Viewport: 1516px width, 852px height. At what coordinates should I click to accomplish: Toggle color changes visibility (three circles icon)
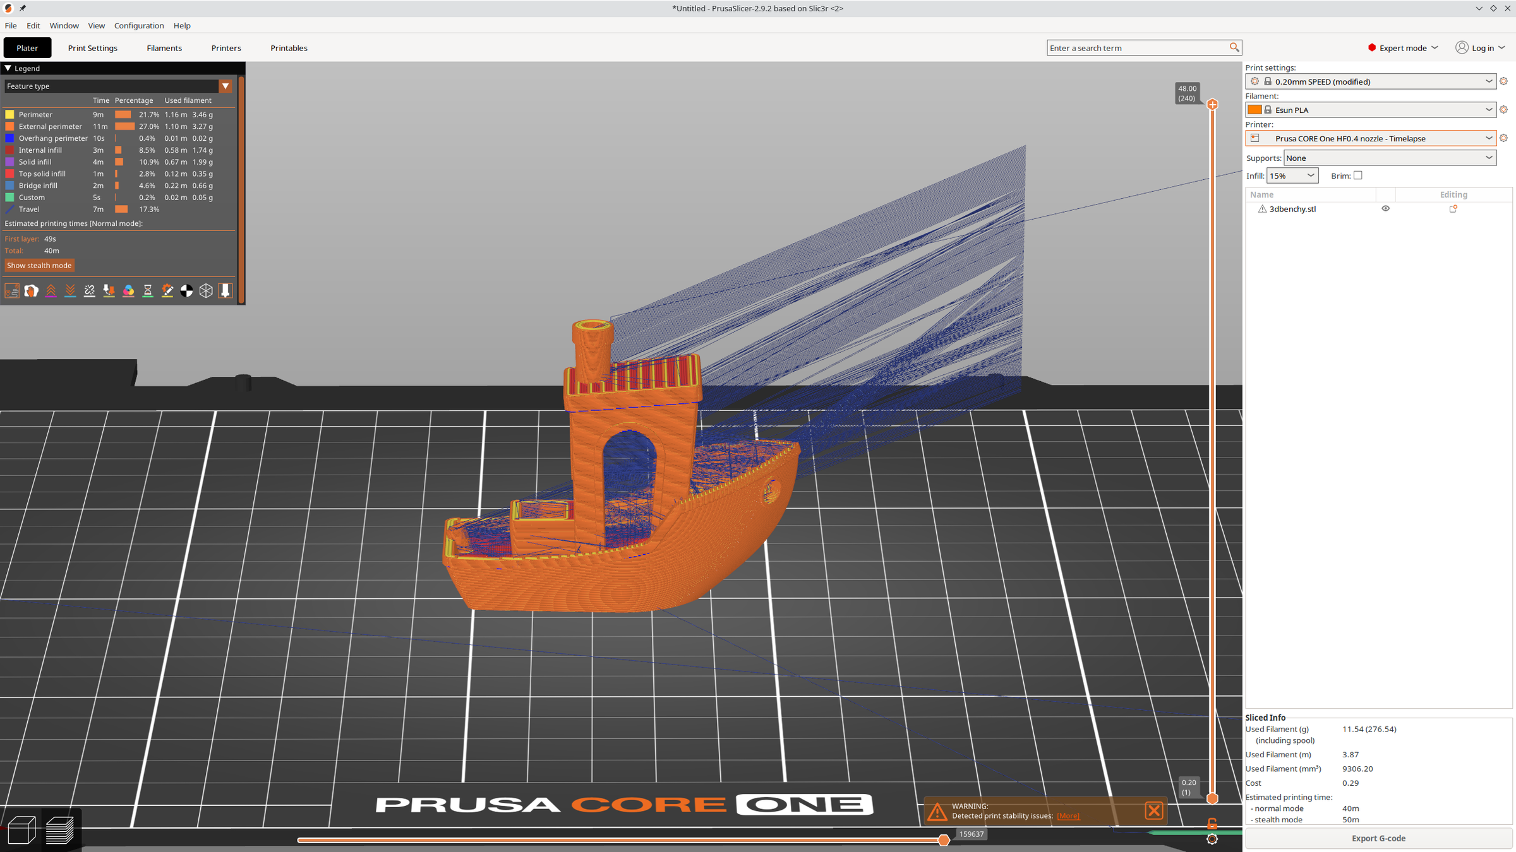pyautogui.click(x=128, y=290)
